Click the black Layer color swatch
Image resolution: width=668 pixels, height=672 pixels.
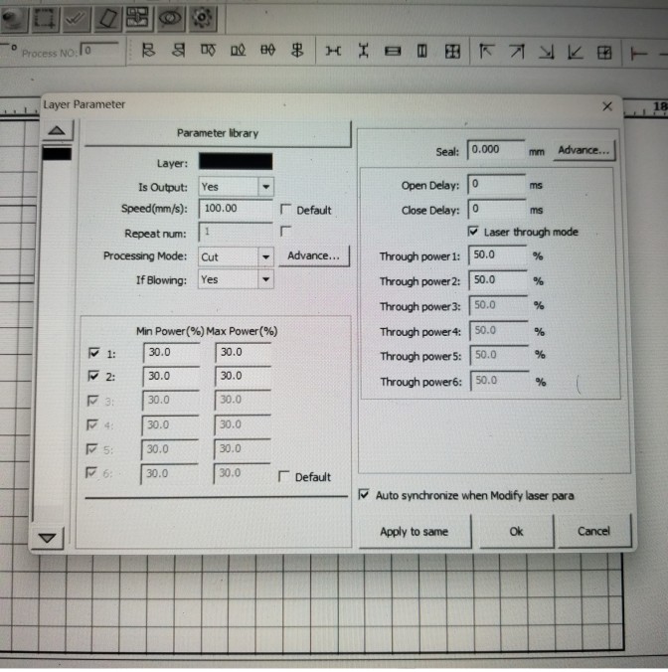click(x=236, y=162)
